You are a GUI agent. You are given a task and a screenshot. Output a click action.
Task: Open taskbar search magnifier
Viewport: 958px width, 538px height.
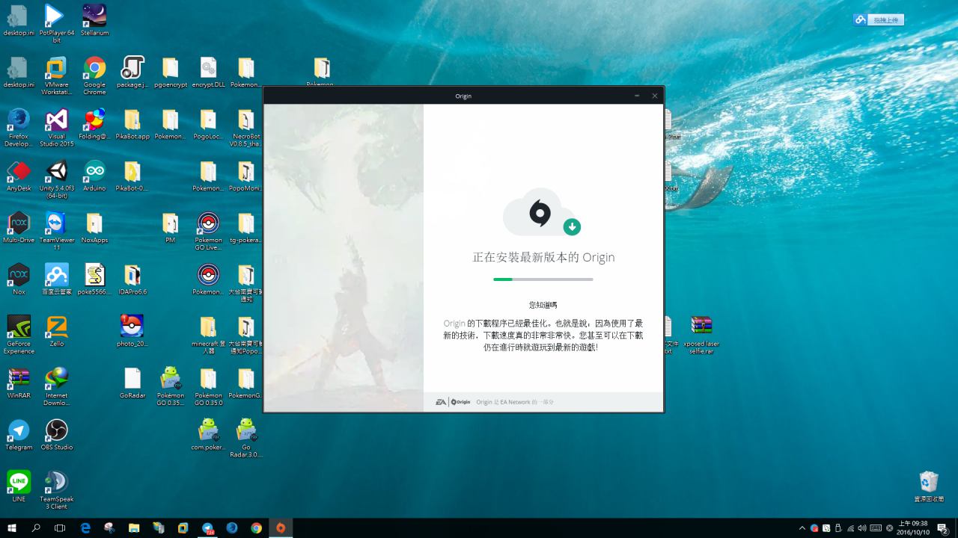coord(36,528)
